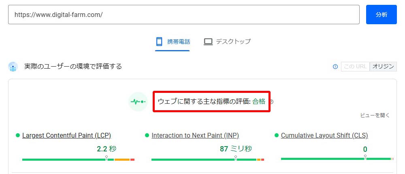Select the この URL toggle option
The height and width of the screenshot is (174, 405).
click(356, 67)
